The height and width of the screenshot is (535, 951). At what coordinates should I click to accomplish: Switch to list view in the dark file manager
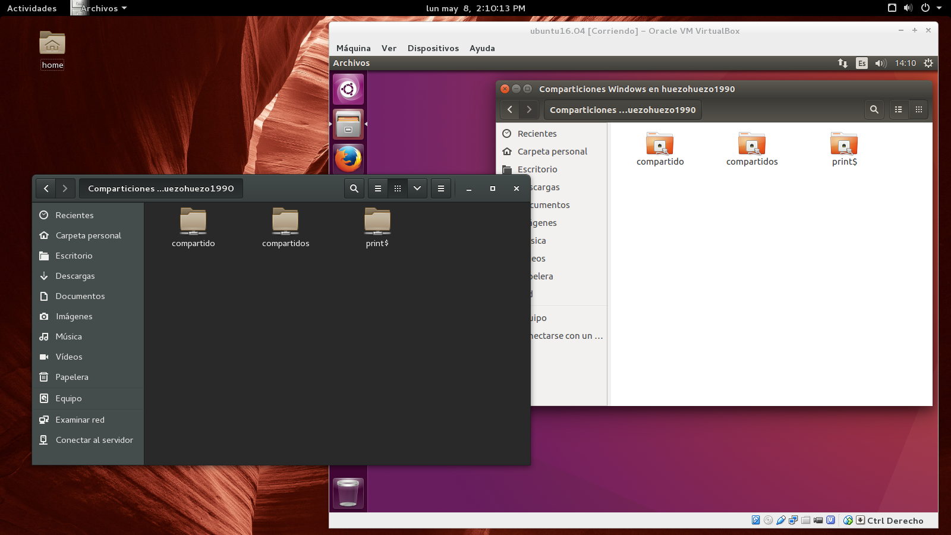[378, 188]
